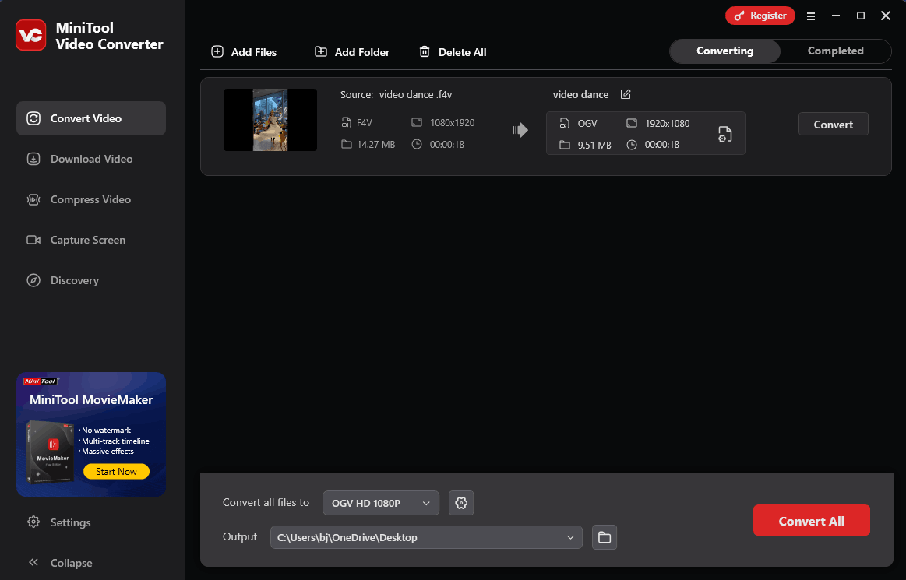This screenshot has width=906, height=580.
Task: Click the Add Folder button
Action: (352, 52)
